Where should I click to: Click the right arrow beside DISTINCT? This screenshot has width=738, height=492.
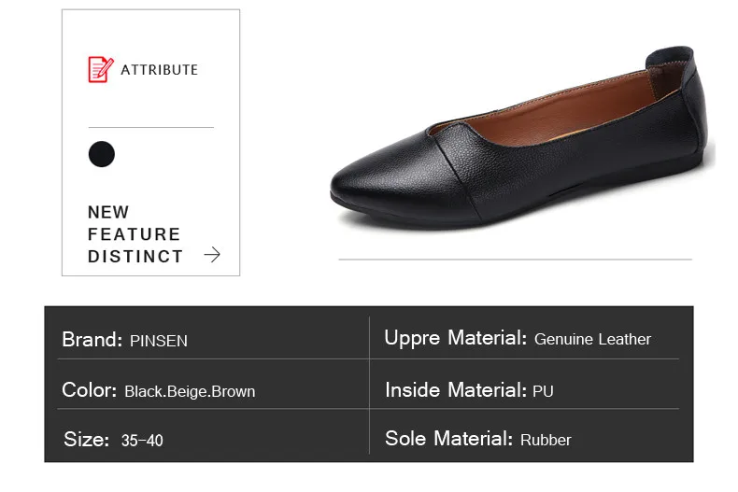[x=212, y=255]
